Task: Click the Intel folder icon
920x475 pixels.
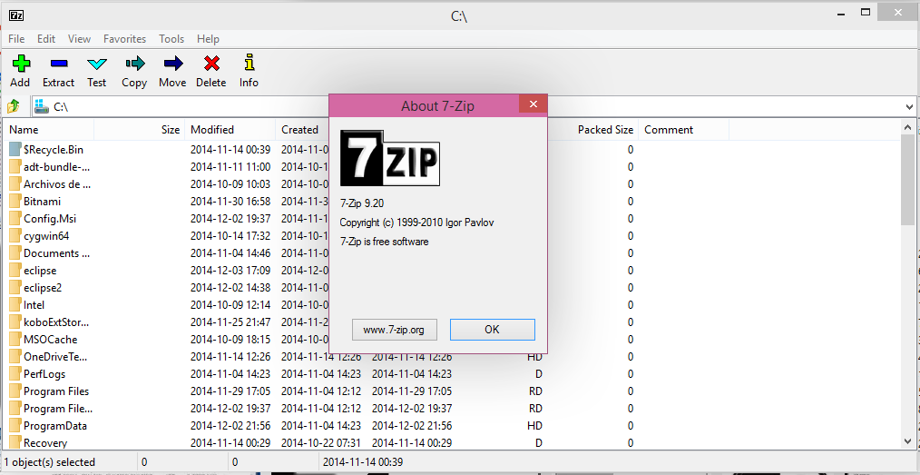Action: coord(15,305)
